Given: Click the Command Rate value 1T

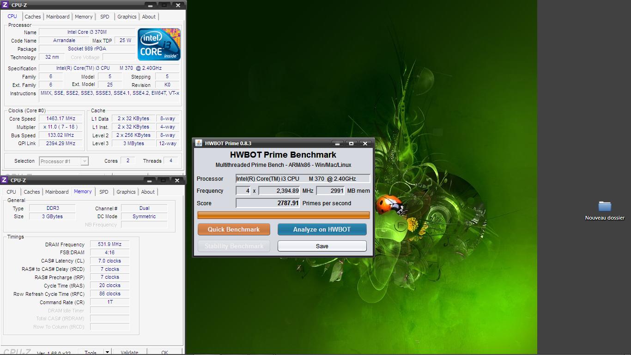Looking at the screenshot, I should pyautogui.click(x=110, y=302).
